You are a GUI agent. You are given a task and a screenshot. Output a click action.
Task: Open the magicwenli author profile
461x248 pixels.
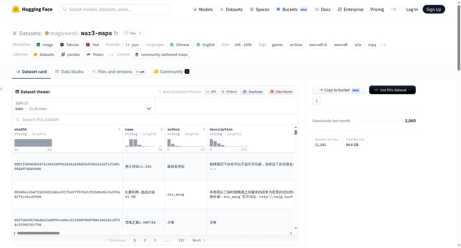[64, 33]
